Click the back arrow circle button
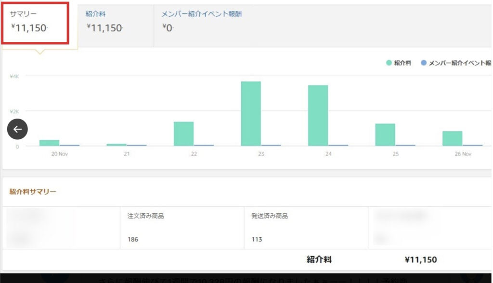This screenshot has height=283, width=493. pos(17,129)
